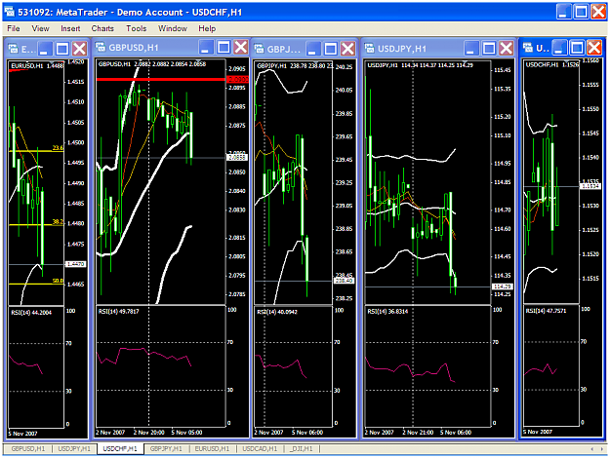
Task: Click the 2.0858 price marker in GBPUSD chart
Action: coord(237,157)
